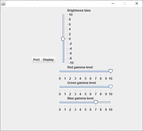Set Blue gamma level to 2 on track
The width and height of the screenshot is (143, 131).
click(x=70, y=102)
